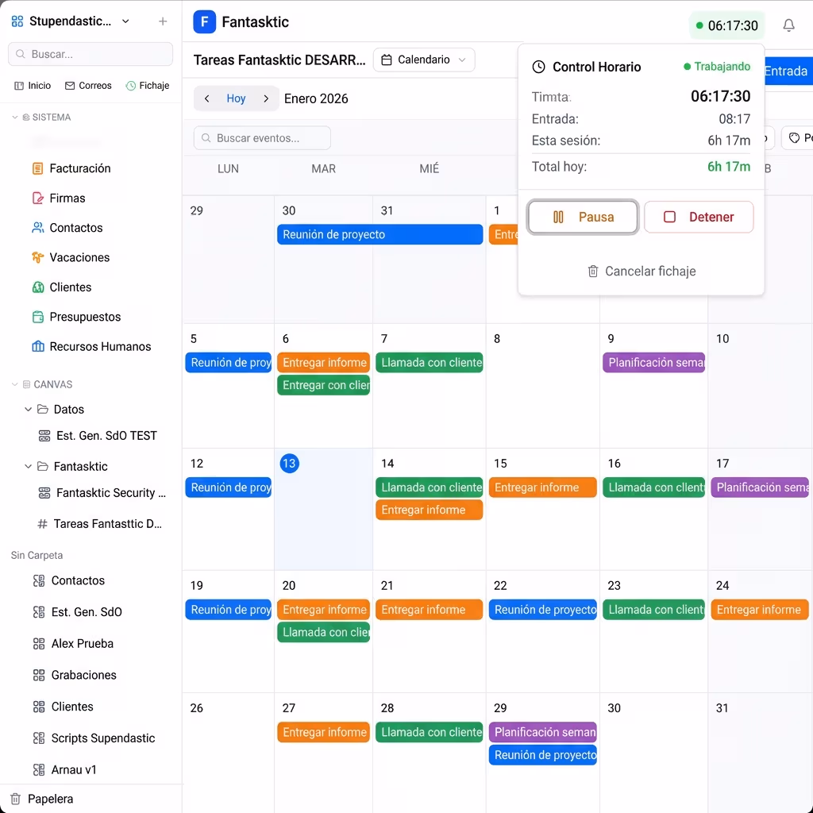Click the Presupuestos calendar icon
The width and height of the screenshot is (813, 813).
pyautogui.click(x=38, y=317)
